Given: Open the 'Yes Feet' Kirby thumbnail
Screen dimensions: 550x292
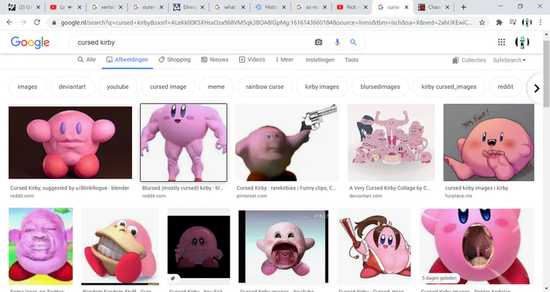Looking at the screenshot, I should pos(488,142).
